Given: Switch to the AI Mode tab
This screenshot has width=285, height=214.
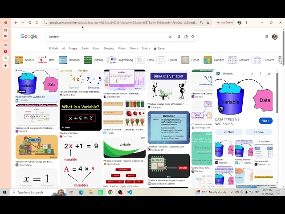Looking at the screenshot, I should pos(53,49).
